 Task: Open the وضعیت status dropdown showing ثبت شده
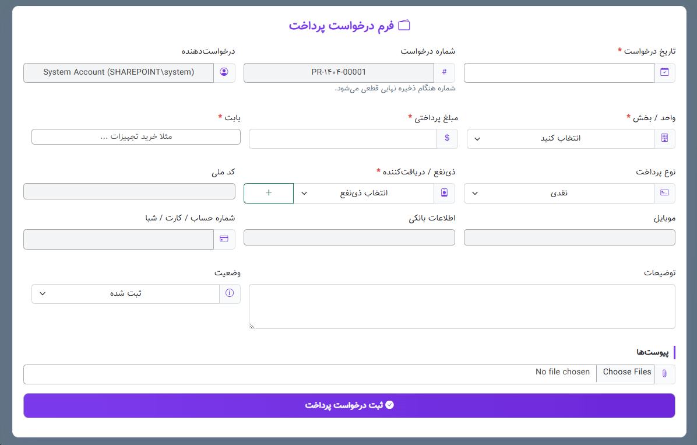pos(125,293)
